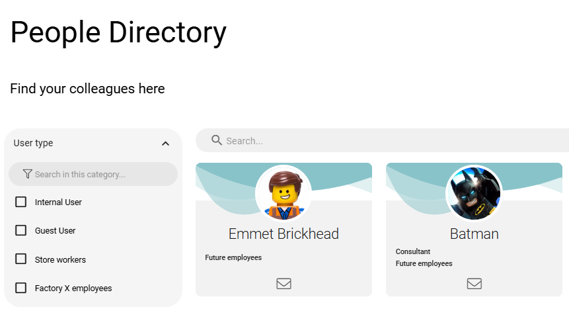
Task: Focus the main Search... people field
Action: (382, 140)
